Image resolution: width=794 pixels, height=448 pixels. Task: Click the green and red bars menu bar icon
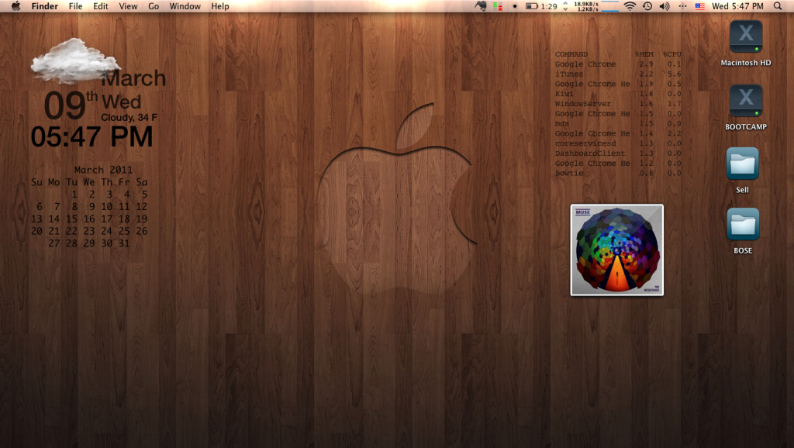(x=498, y=6)
